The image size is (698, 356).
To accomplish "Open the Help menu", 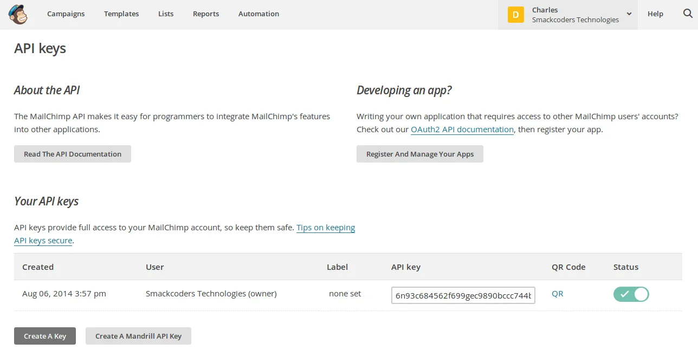I will pos(655,14).
